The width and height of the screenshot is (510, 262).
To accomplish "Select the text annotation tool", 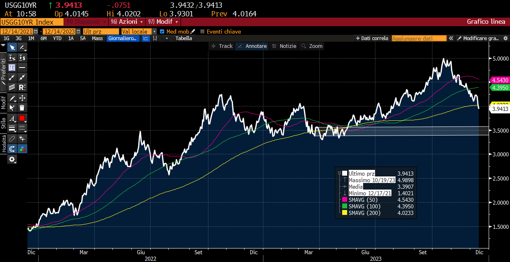I will [x=12, y=67].
